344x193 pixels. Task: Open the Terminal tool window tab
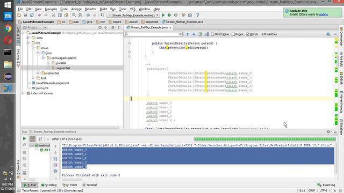(90, 185)
